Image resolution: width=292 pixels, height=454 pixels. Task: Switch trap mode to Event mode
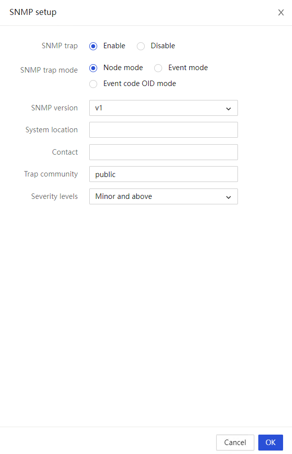(x=158, y=68)
